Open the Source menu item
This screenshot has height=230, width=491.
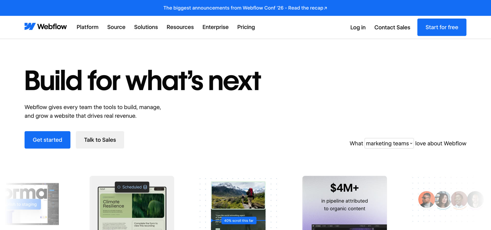116,27
